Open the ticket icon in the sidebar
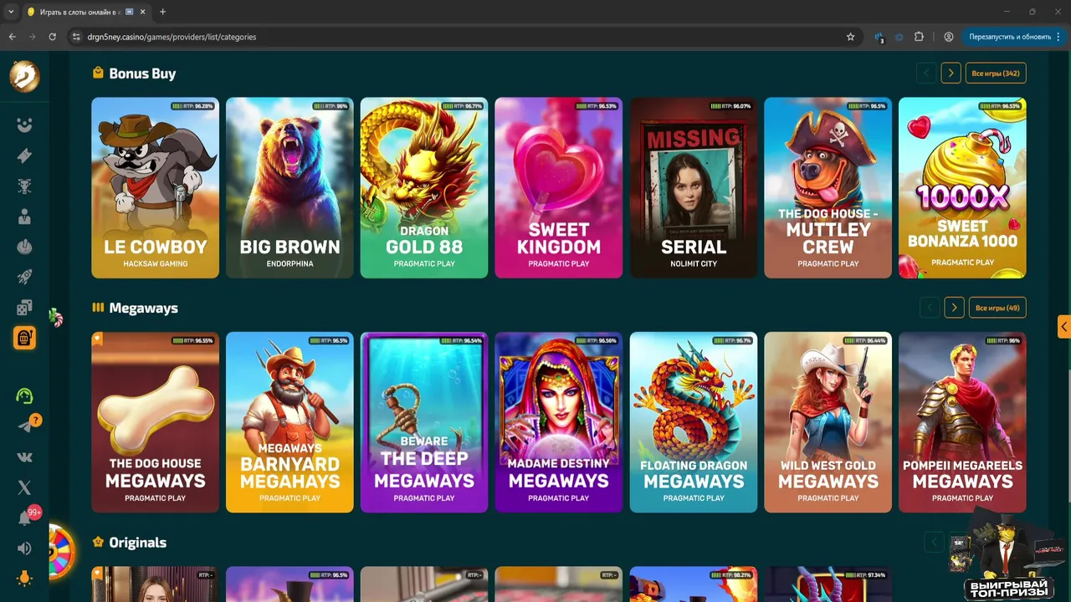Viewport: 1071px width, 602px height. [x=24, y=156]
